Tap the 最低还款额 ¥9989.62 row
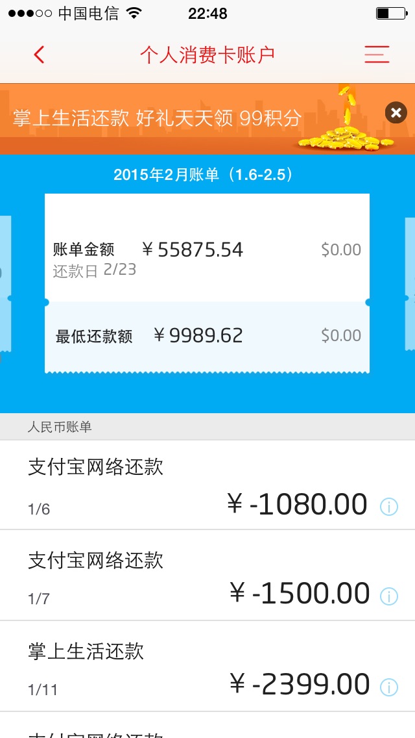This screenshot has height=738, width=415. [x=207, y=336]
